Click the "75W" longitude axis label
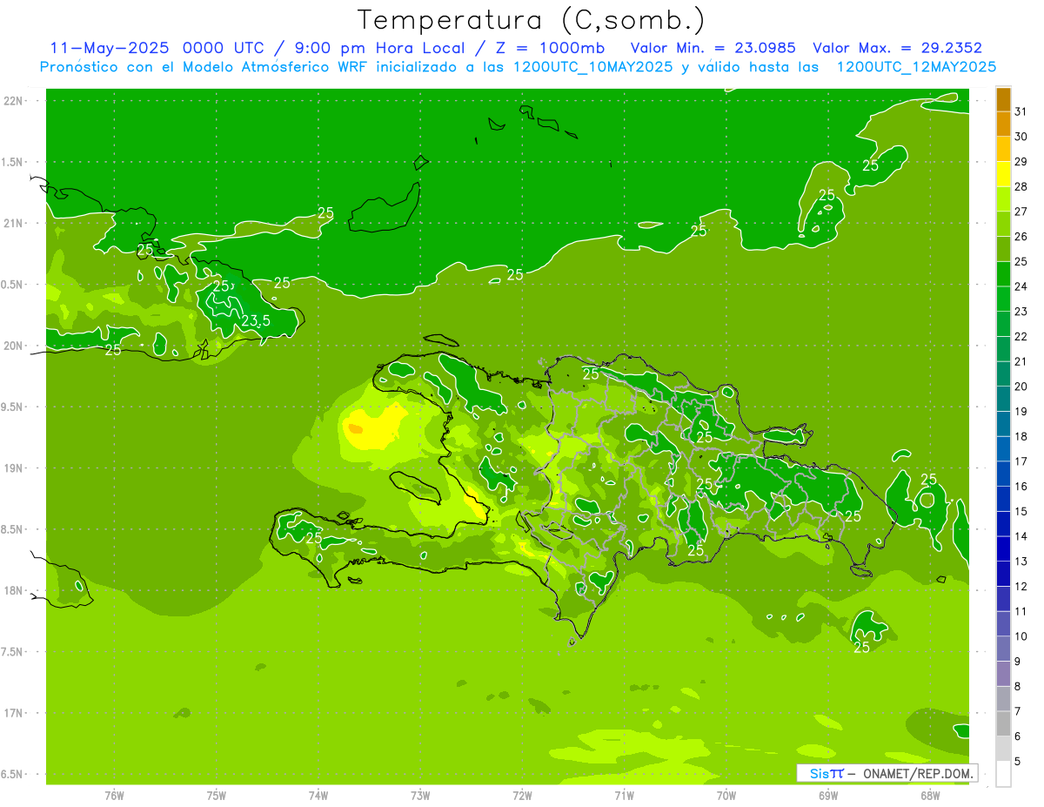The width and height of the screenshot is (1044, 807). point(217,796)
